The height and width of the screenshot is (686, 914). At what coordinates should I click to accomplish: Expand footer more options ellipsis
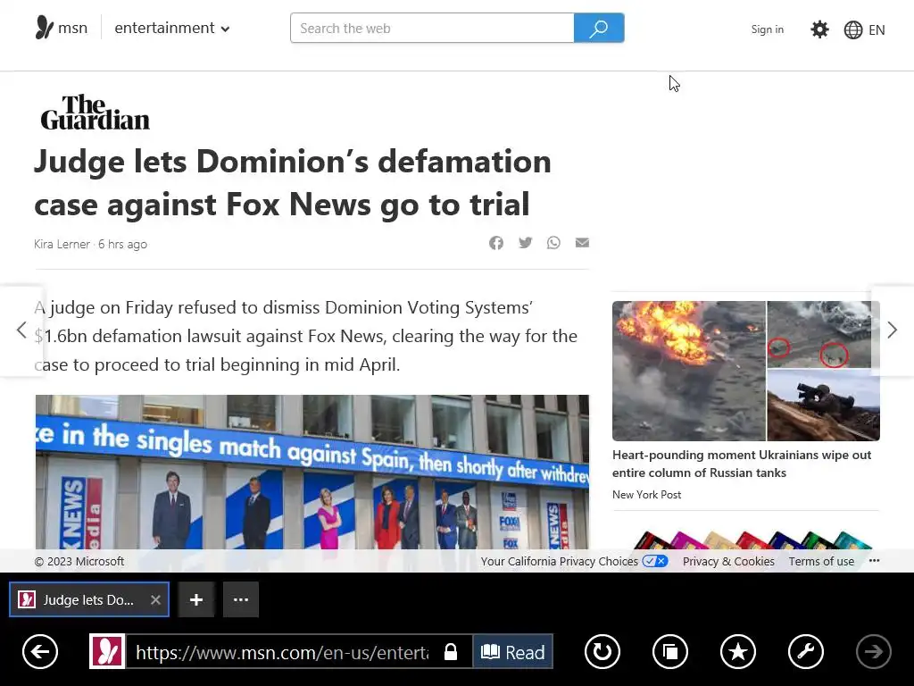pos(874,561)
